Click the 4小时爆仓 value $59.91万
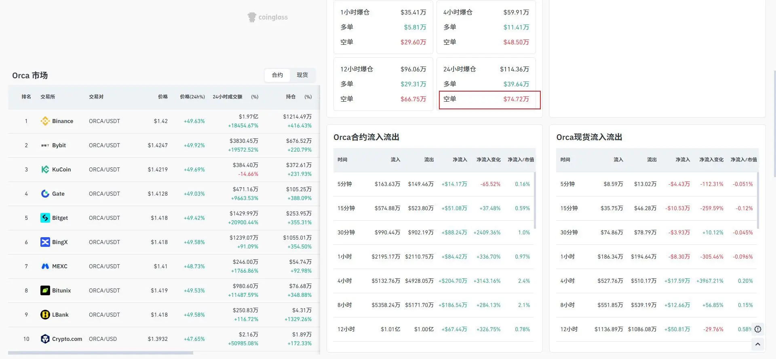The image size is (776, 359). click(x=516, y=12)
